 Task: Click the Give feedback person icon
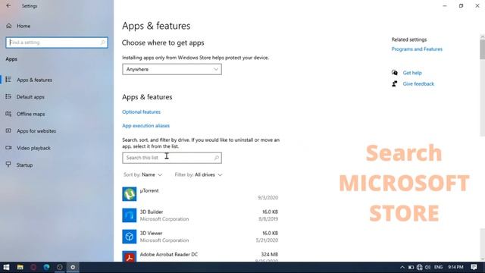point(395,83)
